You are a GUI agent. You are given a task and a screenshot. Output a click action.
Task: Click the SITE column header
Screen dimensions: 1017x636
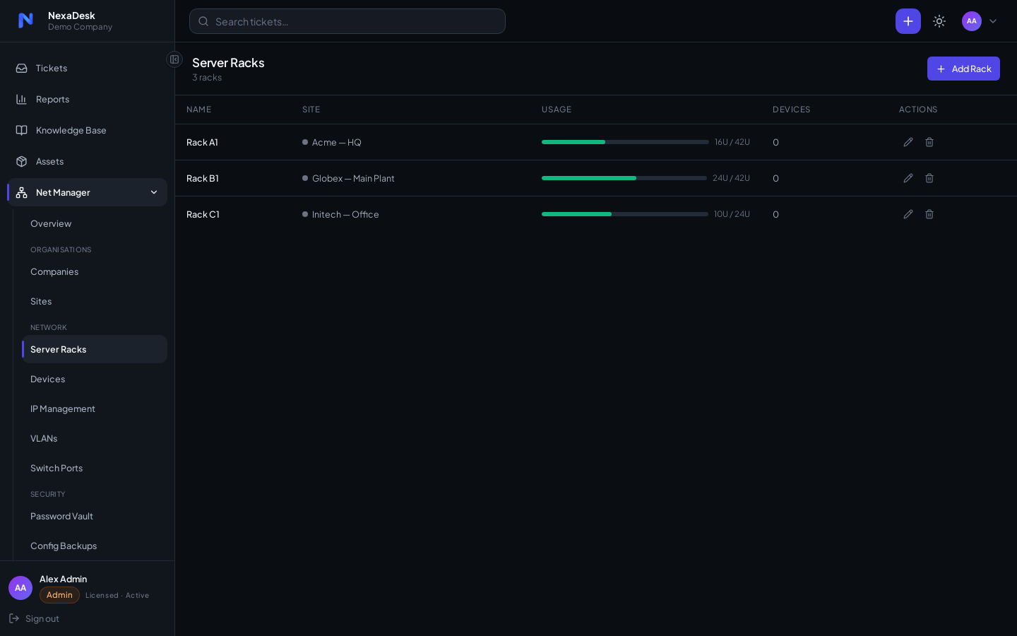click(311, 110)
